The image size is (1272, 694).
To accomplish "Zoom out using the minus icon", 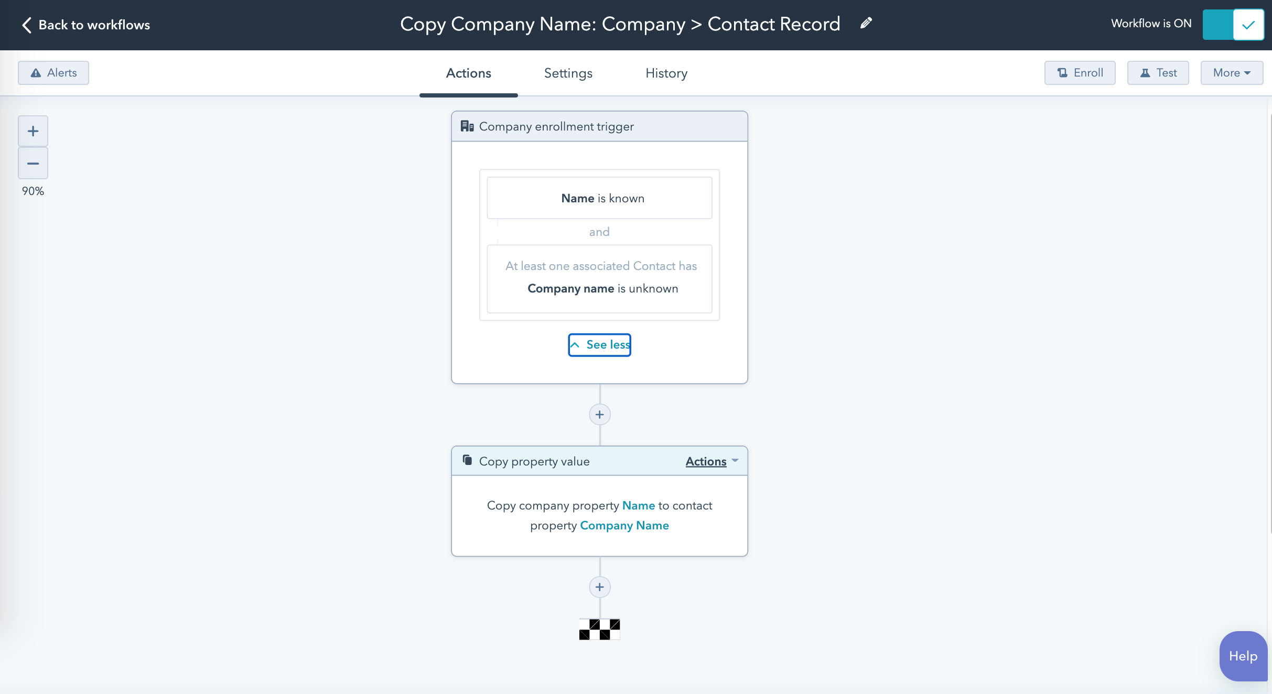I will click(33, 164).
